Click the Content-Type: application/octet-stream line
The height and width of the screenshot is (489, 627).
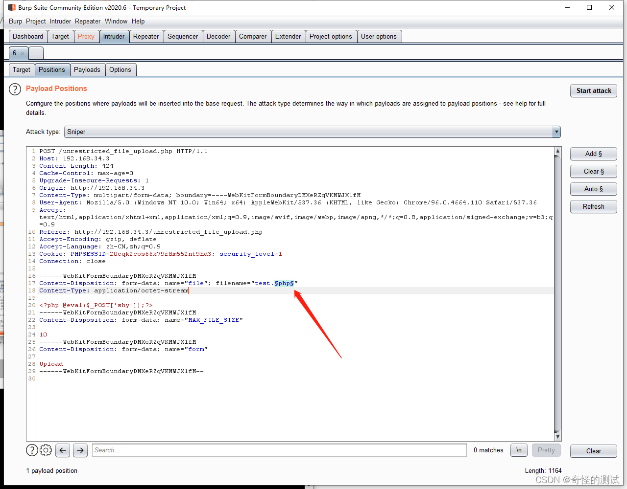point(114,291)
